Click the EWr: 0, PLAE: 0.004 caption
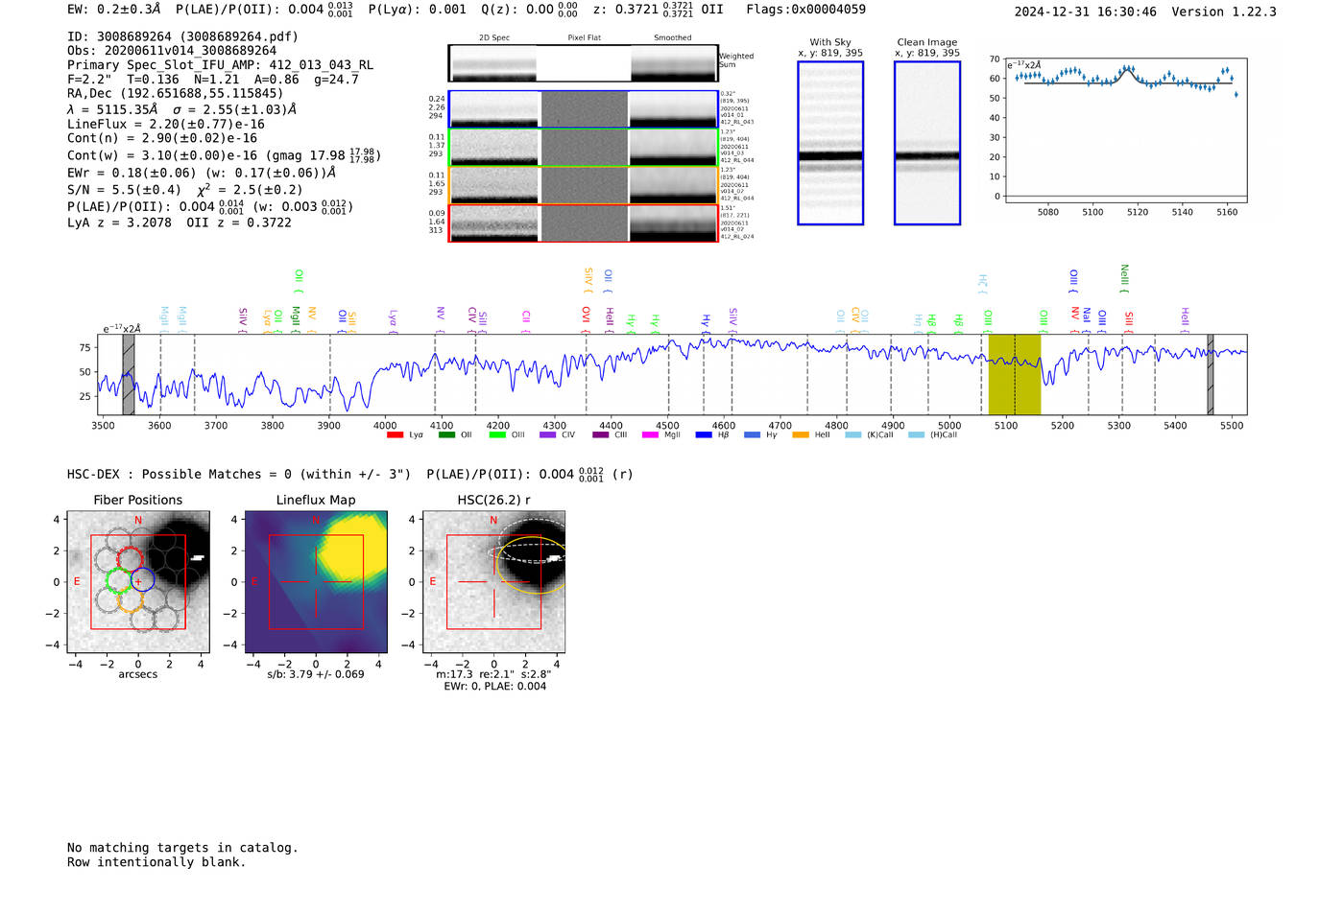 [494, 687]
